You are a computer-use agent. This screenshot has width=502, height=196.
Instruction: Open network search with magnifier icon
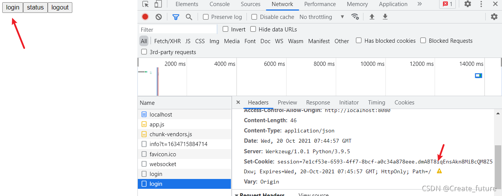click(x=189, y=17)
